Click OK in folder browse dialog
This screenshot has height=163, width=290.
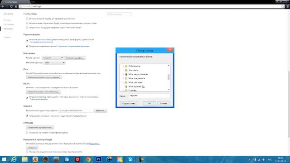(150, 104)
